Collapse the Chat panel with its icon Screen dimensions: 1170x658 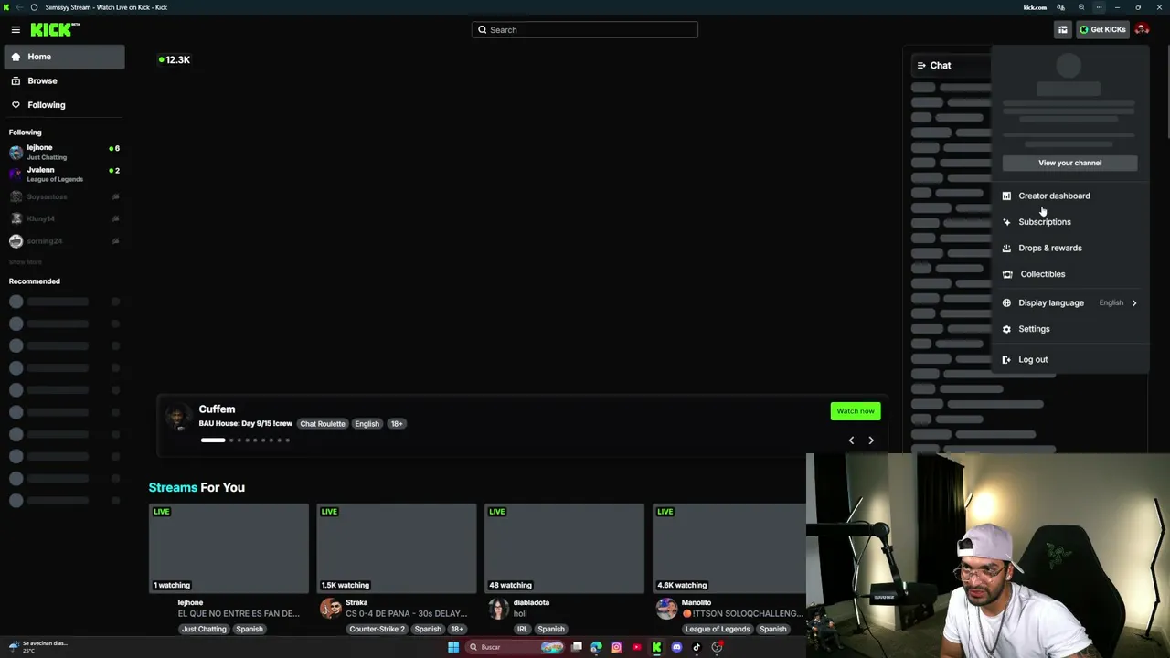pos(920,66)
